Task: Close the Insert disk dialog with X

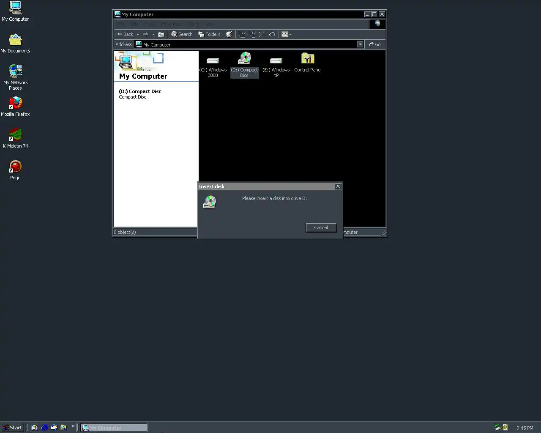Action: 338,186
